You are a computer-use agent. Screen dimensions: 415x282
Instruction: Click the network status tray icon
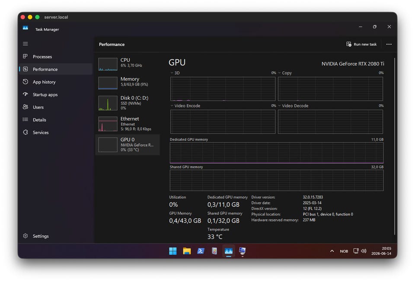pyautogui.click(x=356, y=251)
